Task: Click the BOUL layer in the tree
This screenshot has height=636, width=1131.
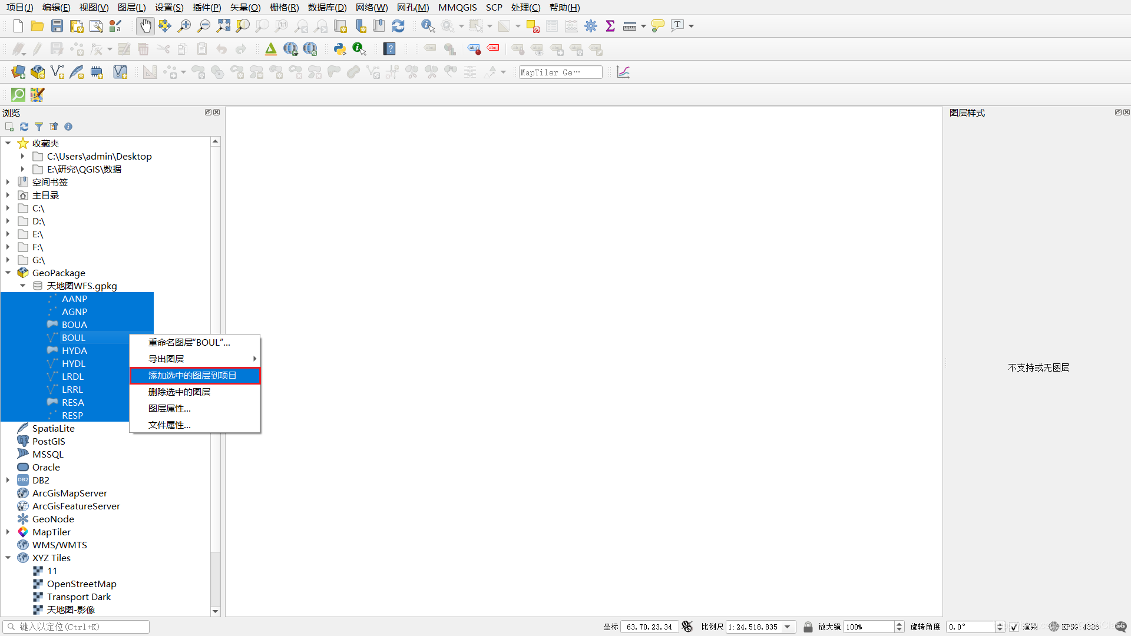Action: pos(72,337)
